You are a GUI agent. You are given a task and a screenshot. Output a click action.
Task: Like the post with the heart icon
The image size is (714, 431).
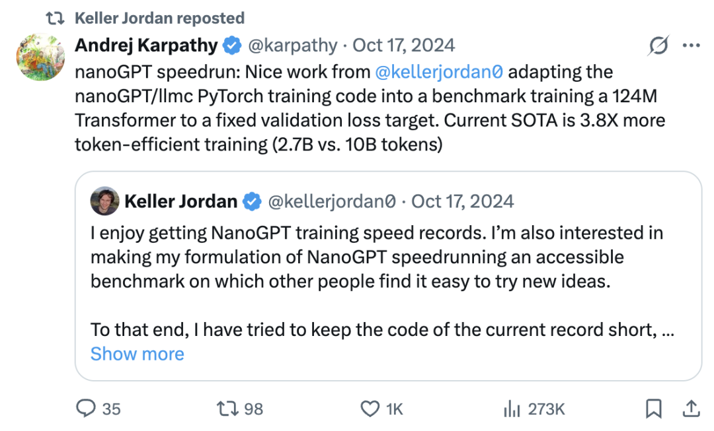click(x=370, y=409)
